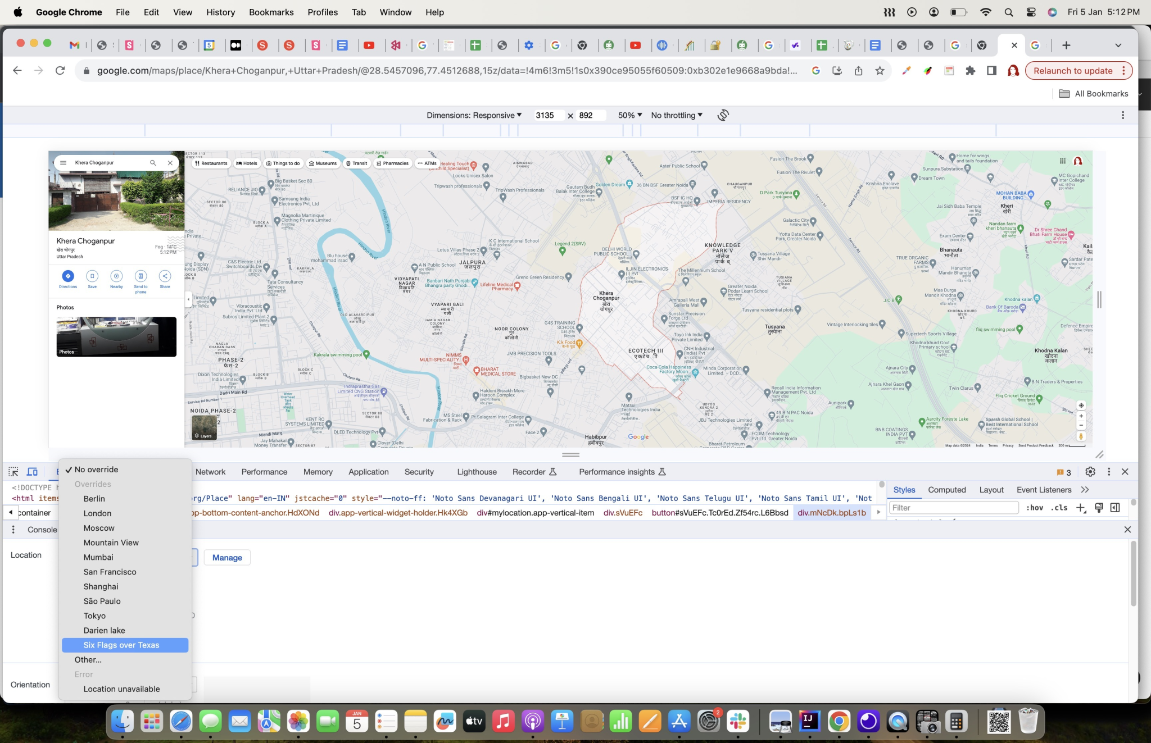Toggle the :hov element state button
Viewport: 1151px width, 743px height.
(x=1034, y=508)
